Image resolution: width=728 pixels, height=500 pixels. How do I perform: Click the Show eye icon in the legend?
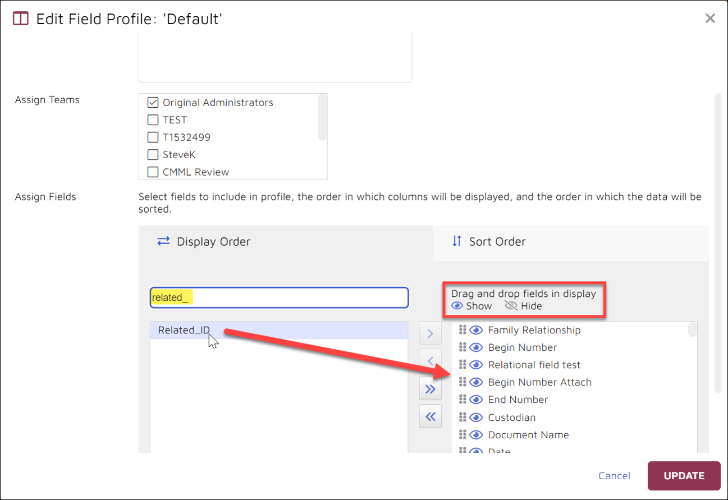(x=457, y=306)
